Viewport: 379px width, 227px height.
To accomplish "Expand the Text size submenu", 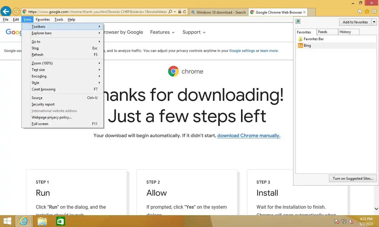I will [x=63, y=70].
